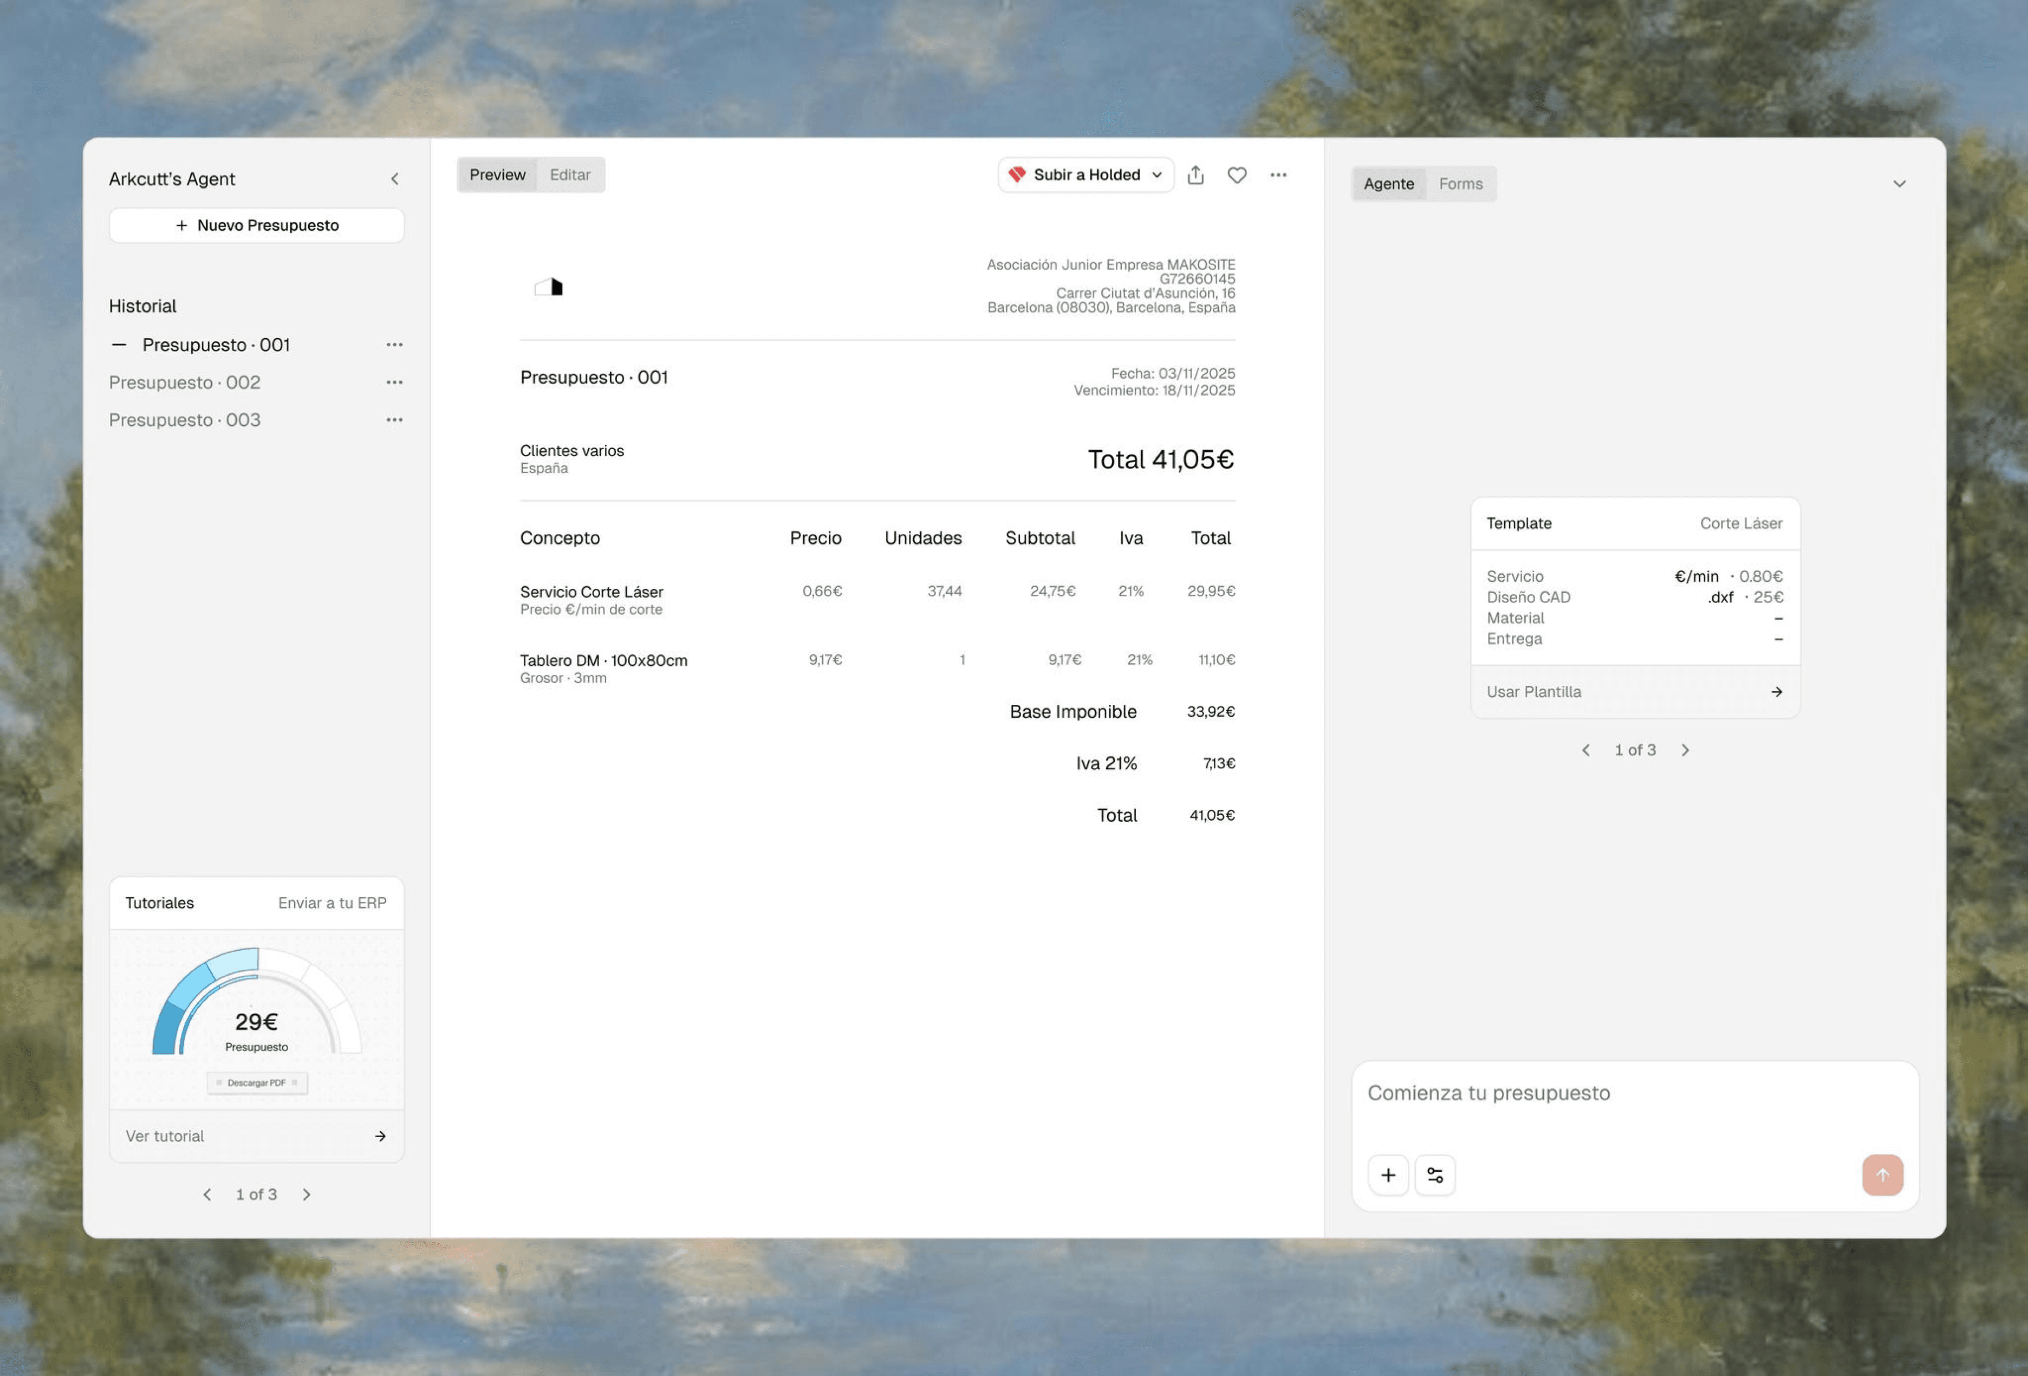Expand the Subir a Holded dropdown
The width and height of the screenshot is (2028, 1376).
(1156, 176)
